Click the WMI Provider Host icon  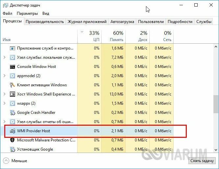coord(12,131)
